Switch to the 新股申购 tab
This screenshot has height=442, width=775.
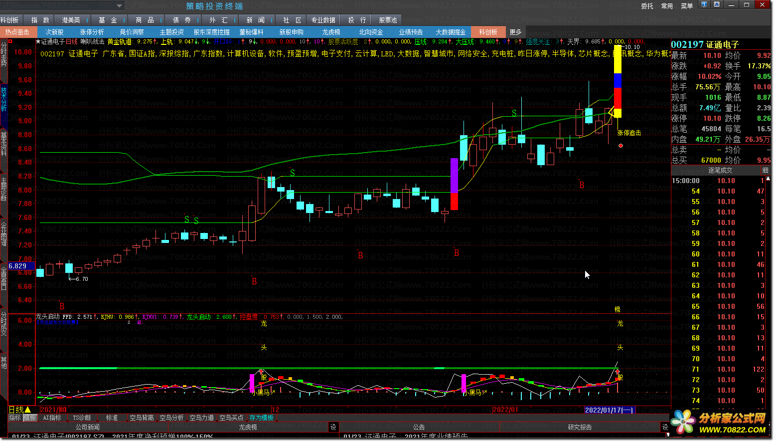[x=292, y=32]
